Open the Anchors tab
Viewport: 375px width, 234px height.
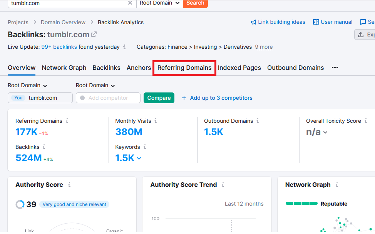point(139,68)
